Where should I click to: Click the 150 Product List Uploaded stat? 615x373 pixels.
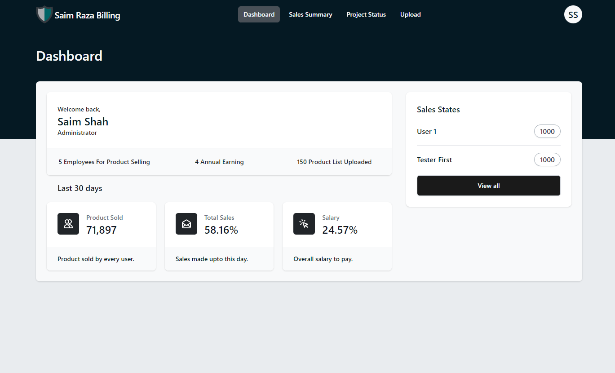[x=334, y=162]
